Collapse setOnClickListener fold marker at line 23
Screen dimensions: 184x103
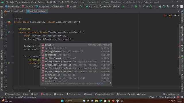tap(13, 56)
